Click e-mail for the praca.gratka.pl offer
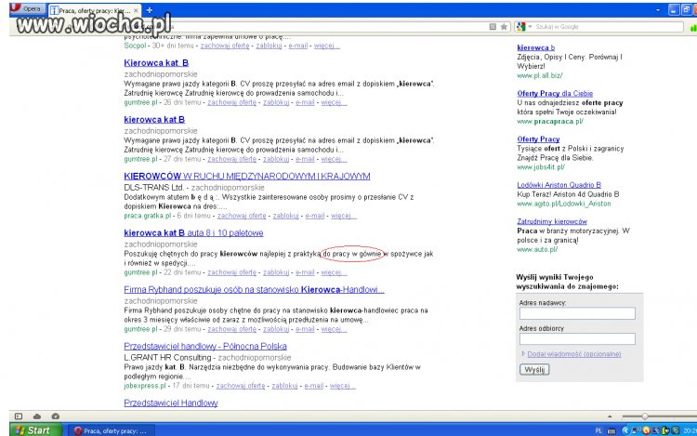 click(x=315, y=216)
